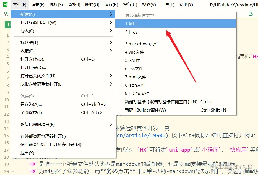The width and height of the screenshot is (258, 175).
Task: Choose 打开已关闭文件(H) entry
Action: 63,76
